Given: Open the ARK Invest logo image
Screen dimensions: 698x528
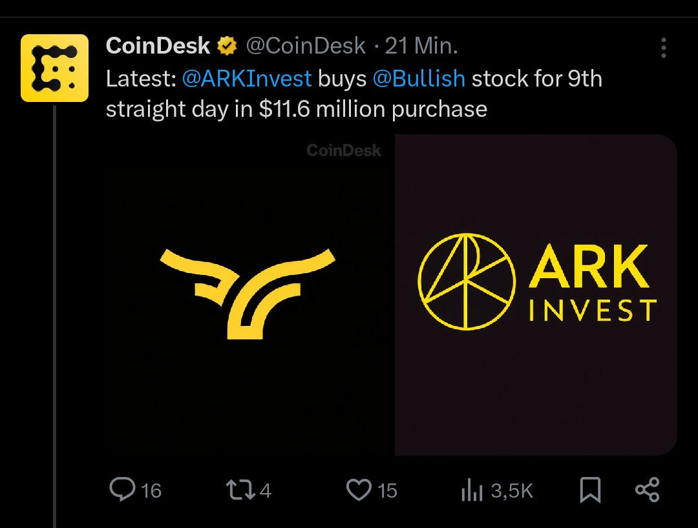Looking at the screenshot, I should pos(535,294).
